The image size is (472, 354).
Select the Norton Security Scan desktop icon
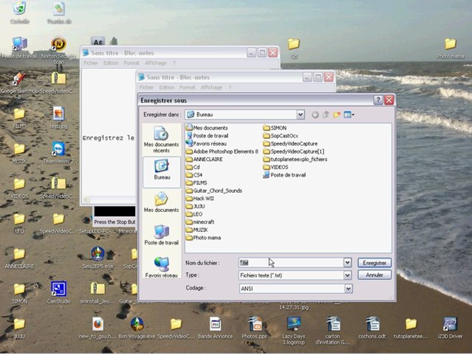[59, 50]
